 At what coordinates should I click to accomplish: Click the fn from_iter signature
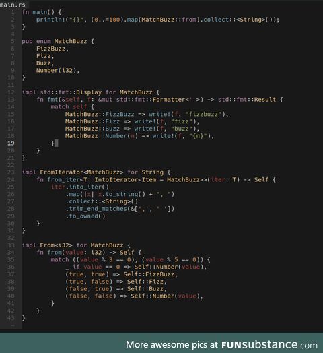point(156,180)
